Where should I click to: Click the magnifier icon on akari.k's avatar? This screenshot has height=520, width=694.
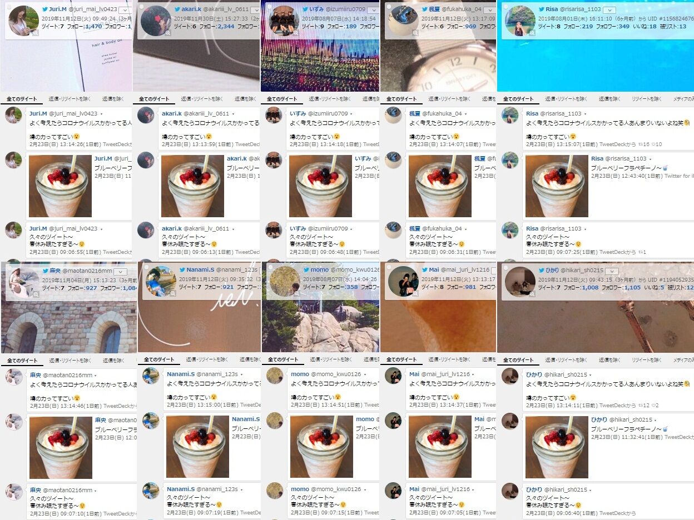coord(168,33)
